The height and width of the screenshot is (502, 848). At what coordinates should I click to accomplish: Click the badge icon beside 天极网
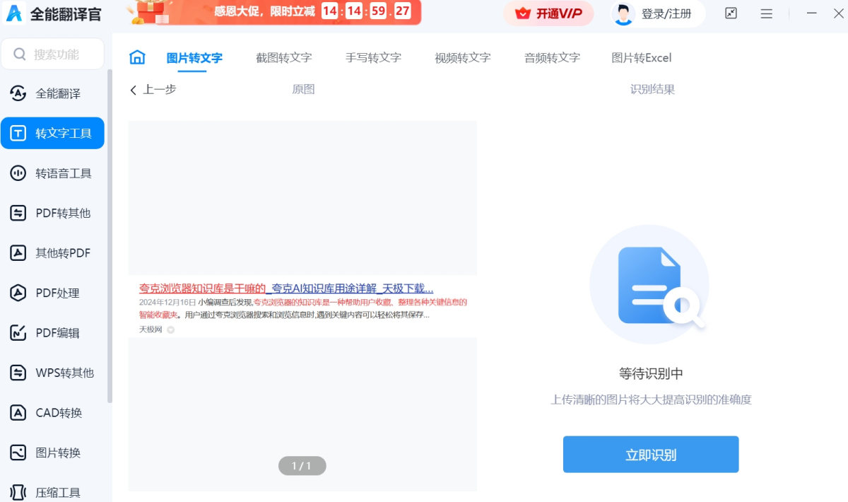170,329
